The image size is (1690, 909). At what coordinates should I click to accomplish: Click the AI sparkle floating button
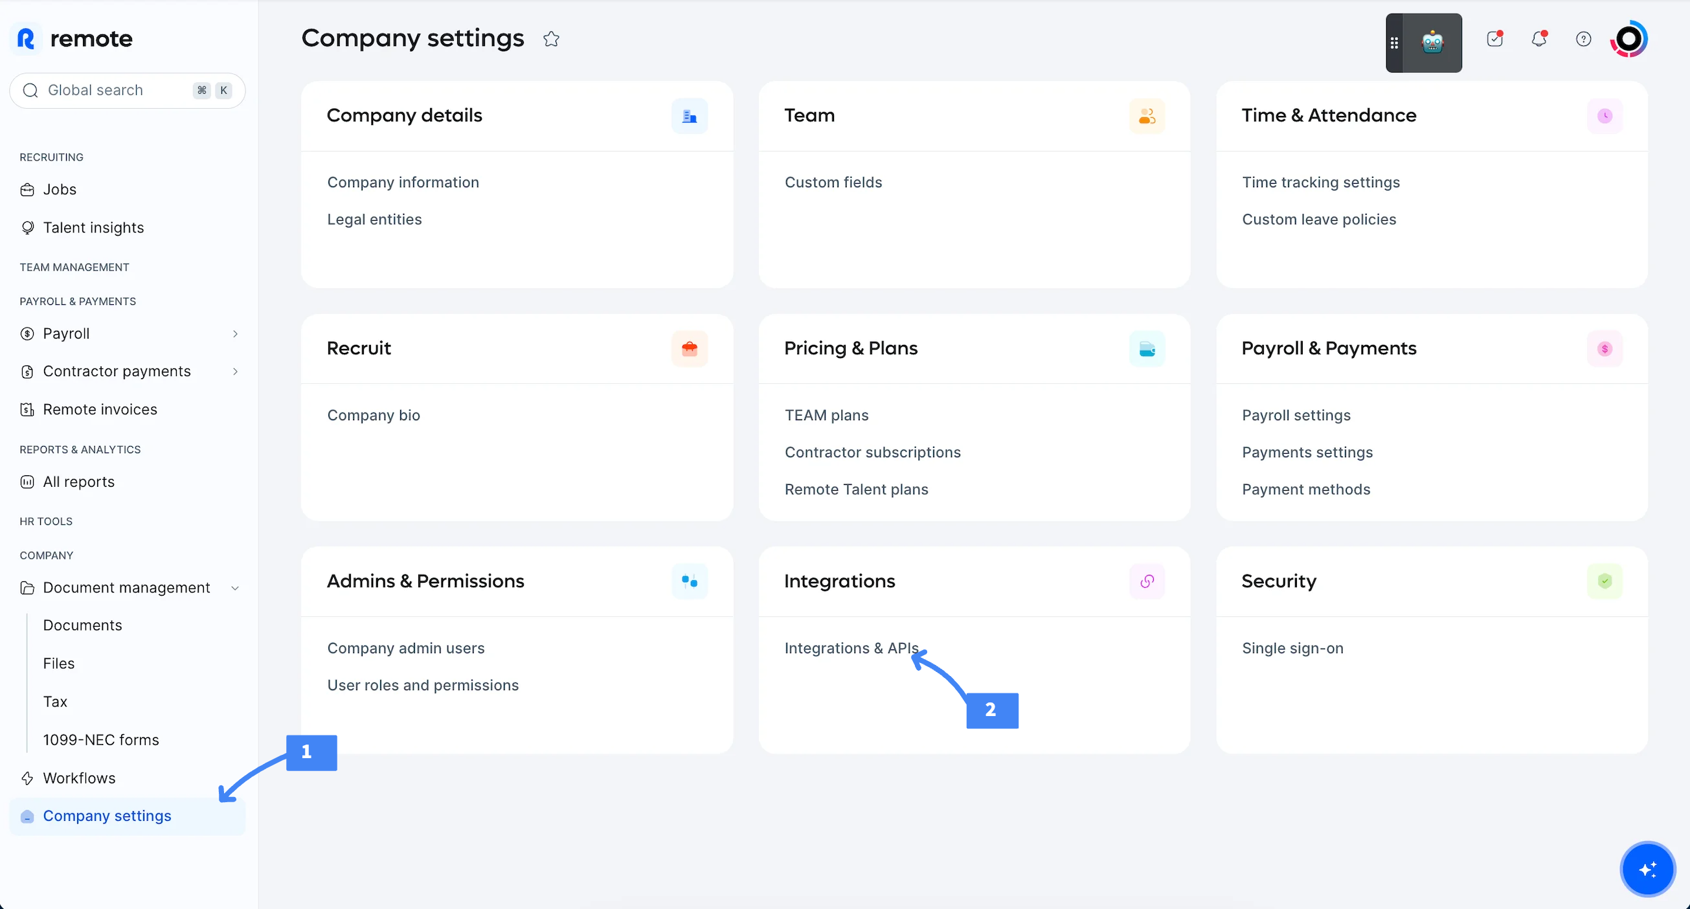1647,869
